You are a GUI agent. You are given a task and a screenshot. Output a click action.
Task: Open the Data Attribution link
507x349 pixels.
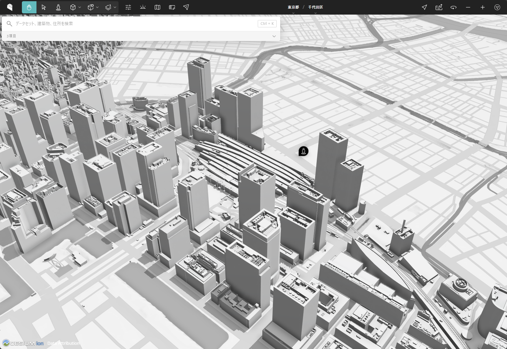[64, 343]
